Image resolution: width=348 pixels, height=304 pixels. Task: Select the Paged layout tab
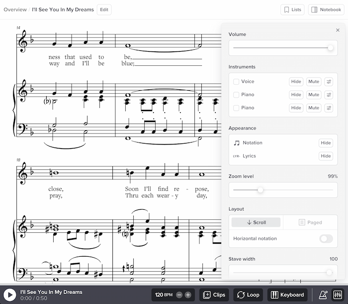click(x=310, y=222)
